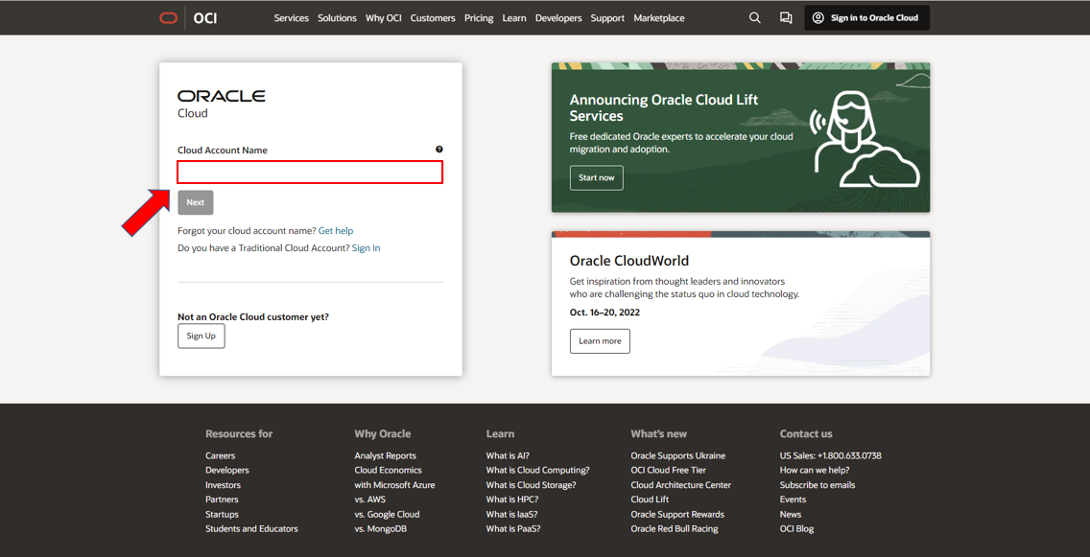This screenshot has width=1090, height=557.
Task: Open the OCI Blog footer link
Action: (796, 528)
